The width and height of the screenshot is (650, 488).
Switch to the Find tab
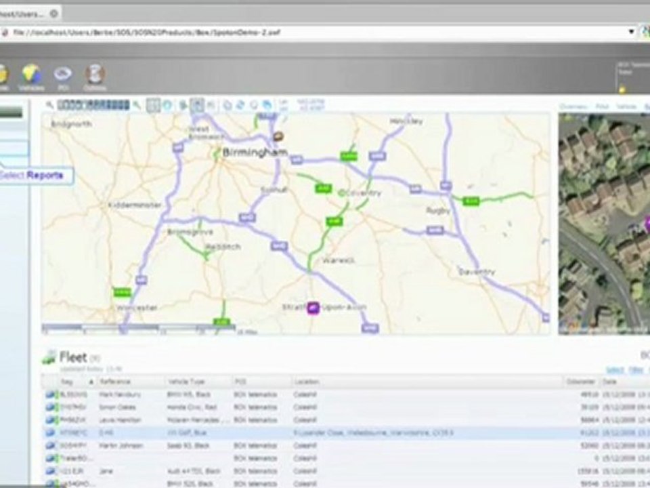pyautogui.click(x=602, y=106)
